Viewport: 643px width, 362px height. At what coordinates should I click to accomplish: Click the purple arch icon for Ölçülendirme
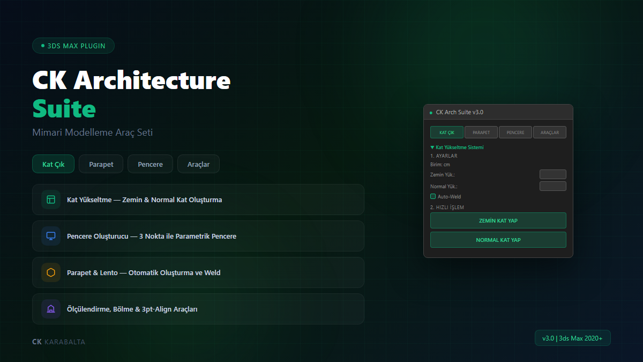51,309
